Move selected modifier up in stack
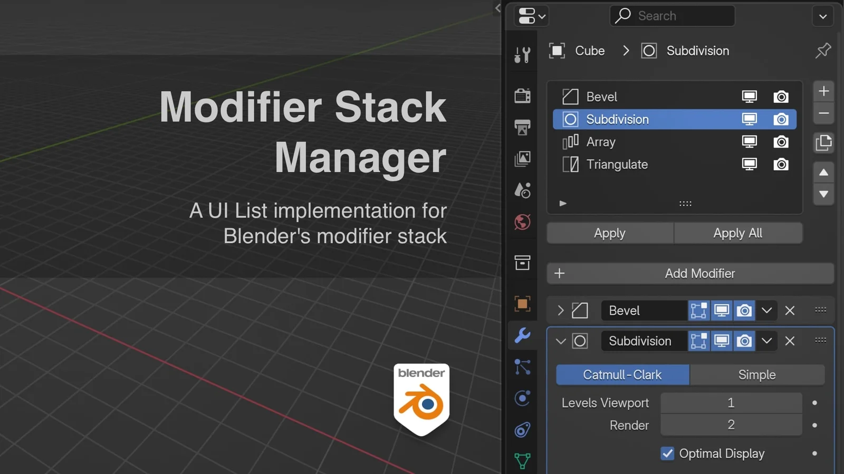844x474 pixels. 823,173
